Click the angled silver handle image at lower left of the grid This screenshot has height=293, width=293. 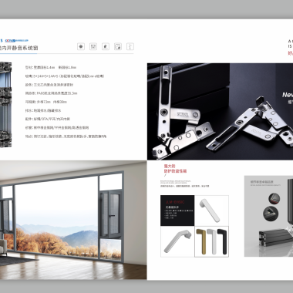point(177,241)
